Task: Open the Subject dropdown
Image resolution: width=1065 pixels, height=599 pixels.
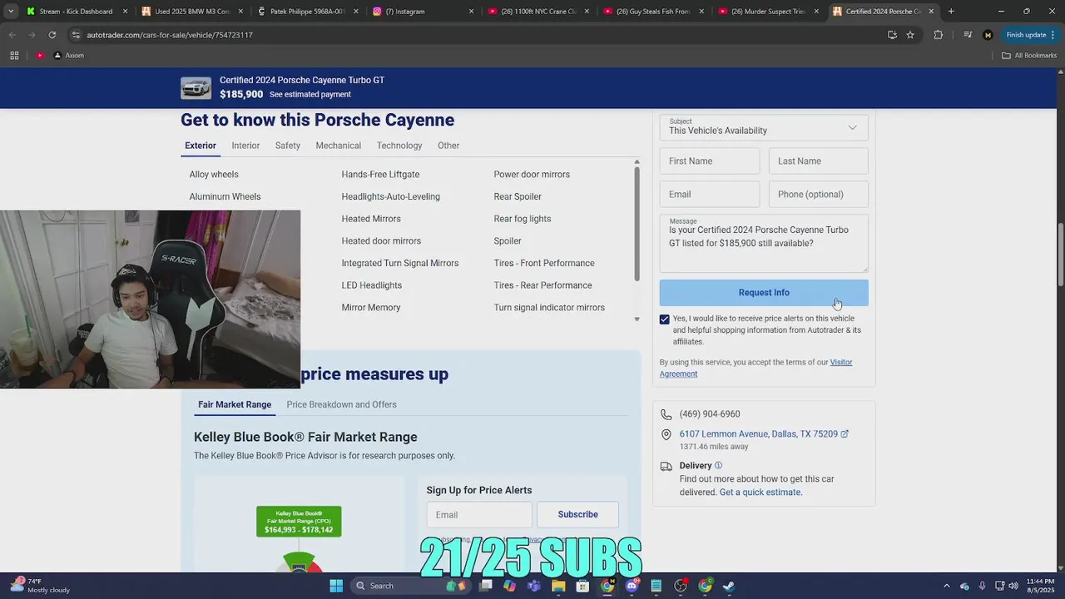Action: pos(764,127)
